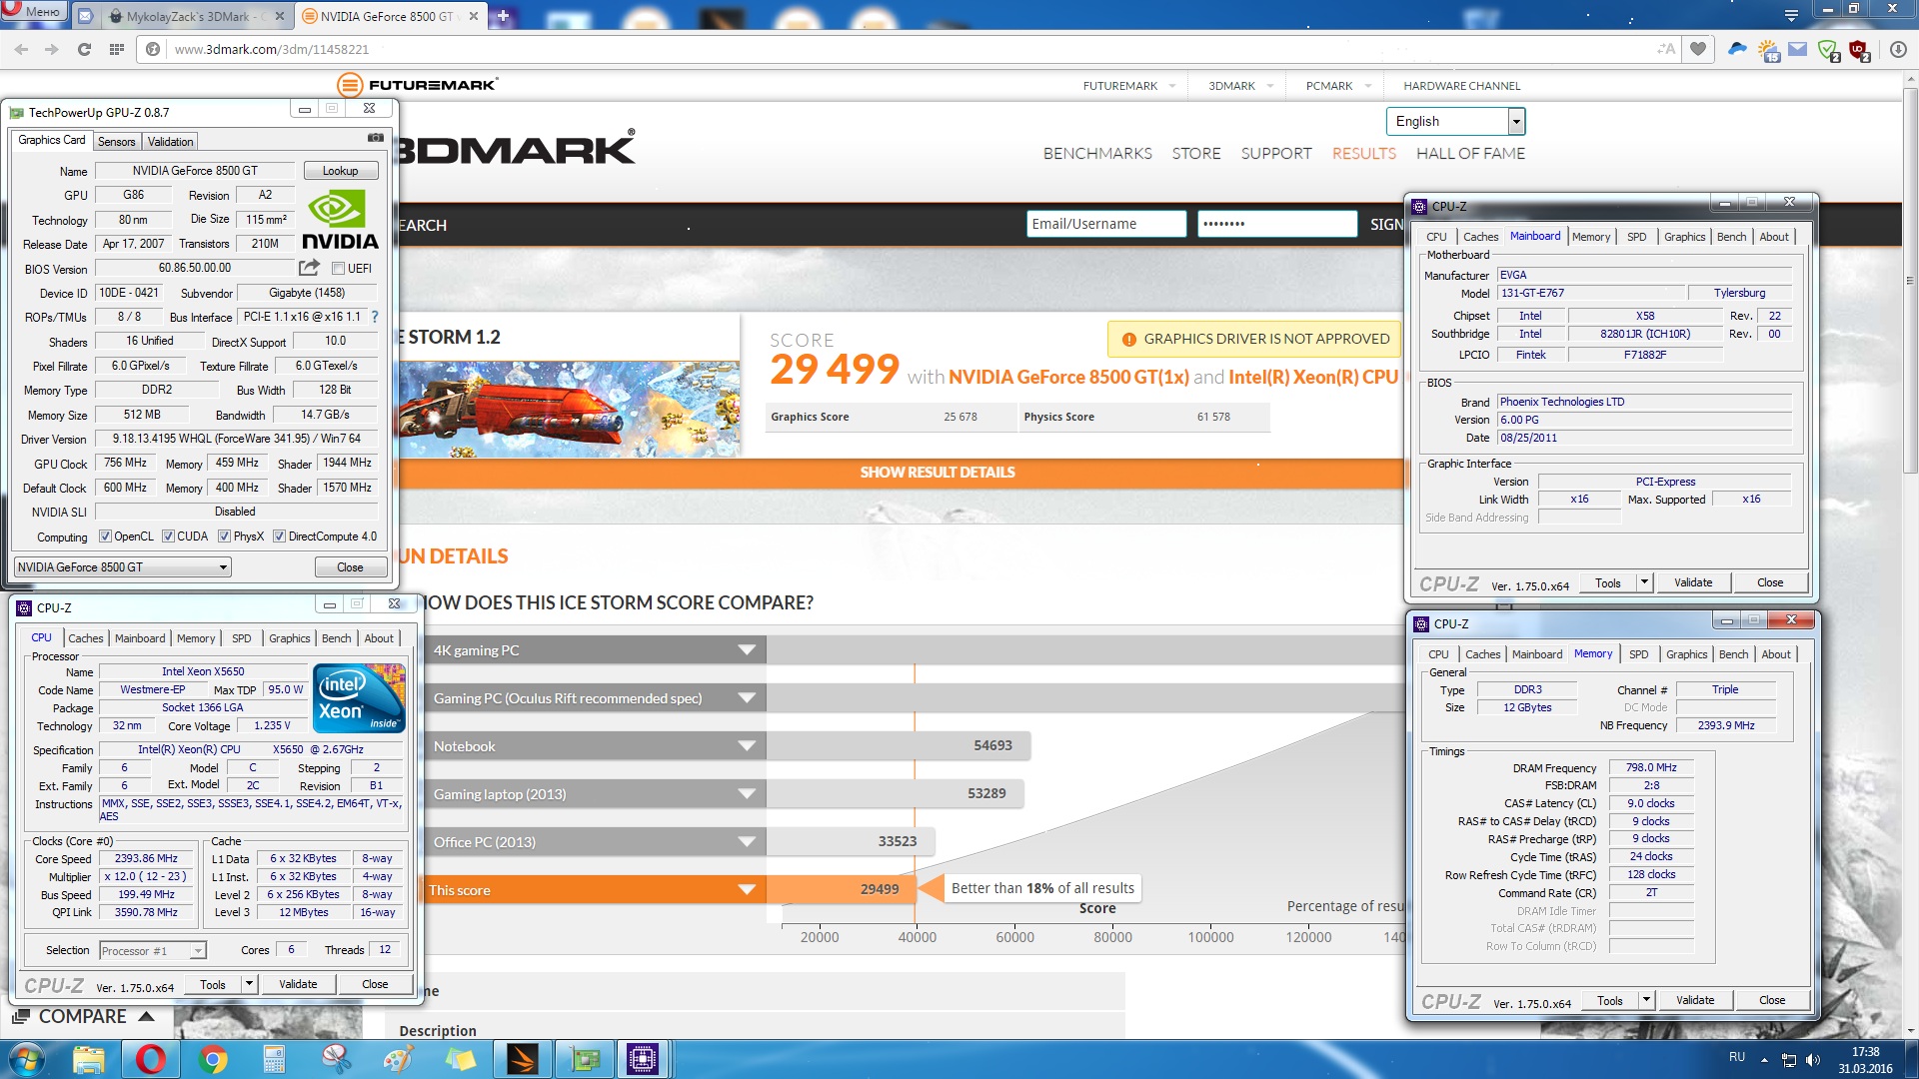Expand This score row
The height and width of the screenshot is (1079, 1919).
[746, 889]
